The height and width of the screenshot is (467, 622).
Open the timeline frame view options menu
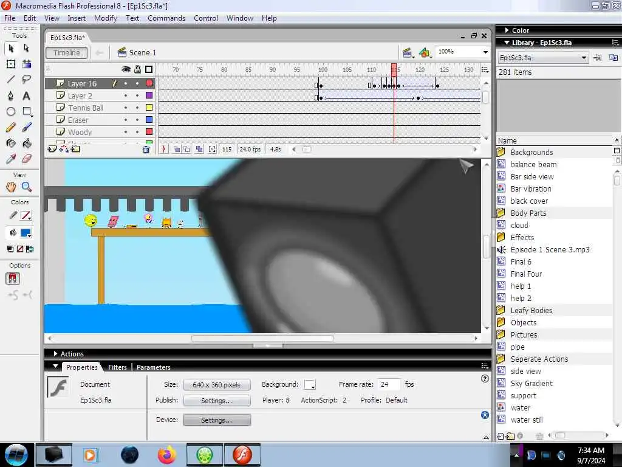click(x=485, y=70)
